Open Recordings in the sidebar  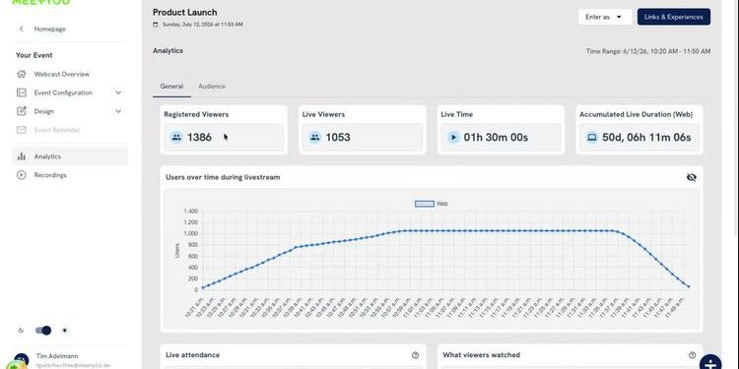[x=70, y=175]
